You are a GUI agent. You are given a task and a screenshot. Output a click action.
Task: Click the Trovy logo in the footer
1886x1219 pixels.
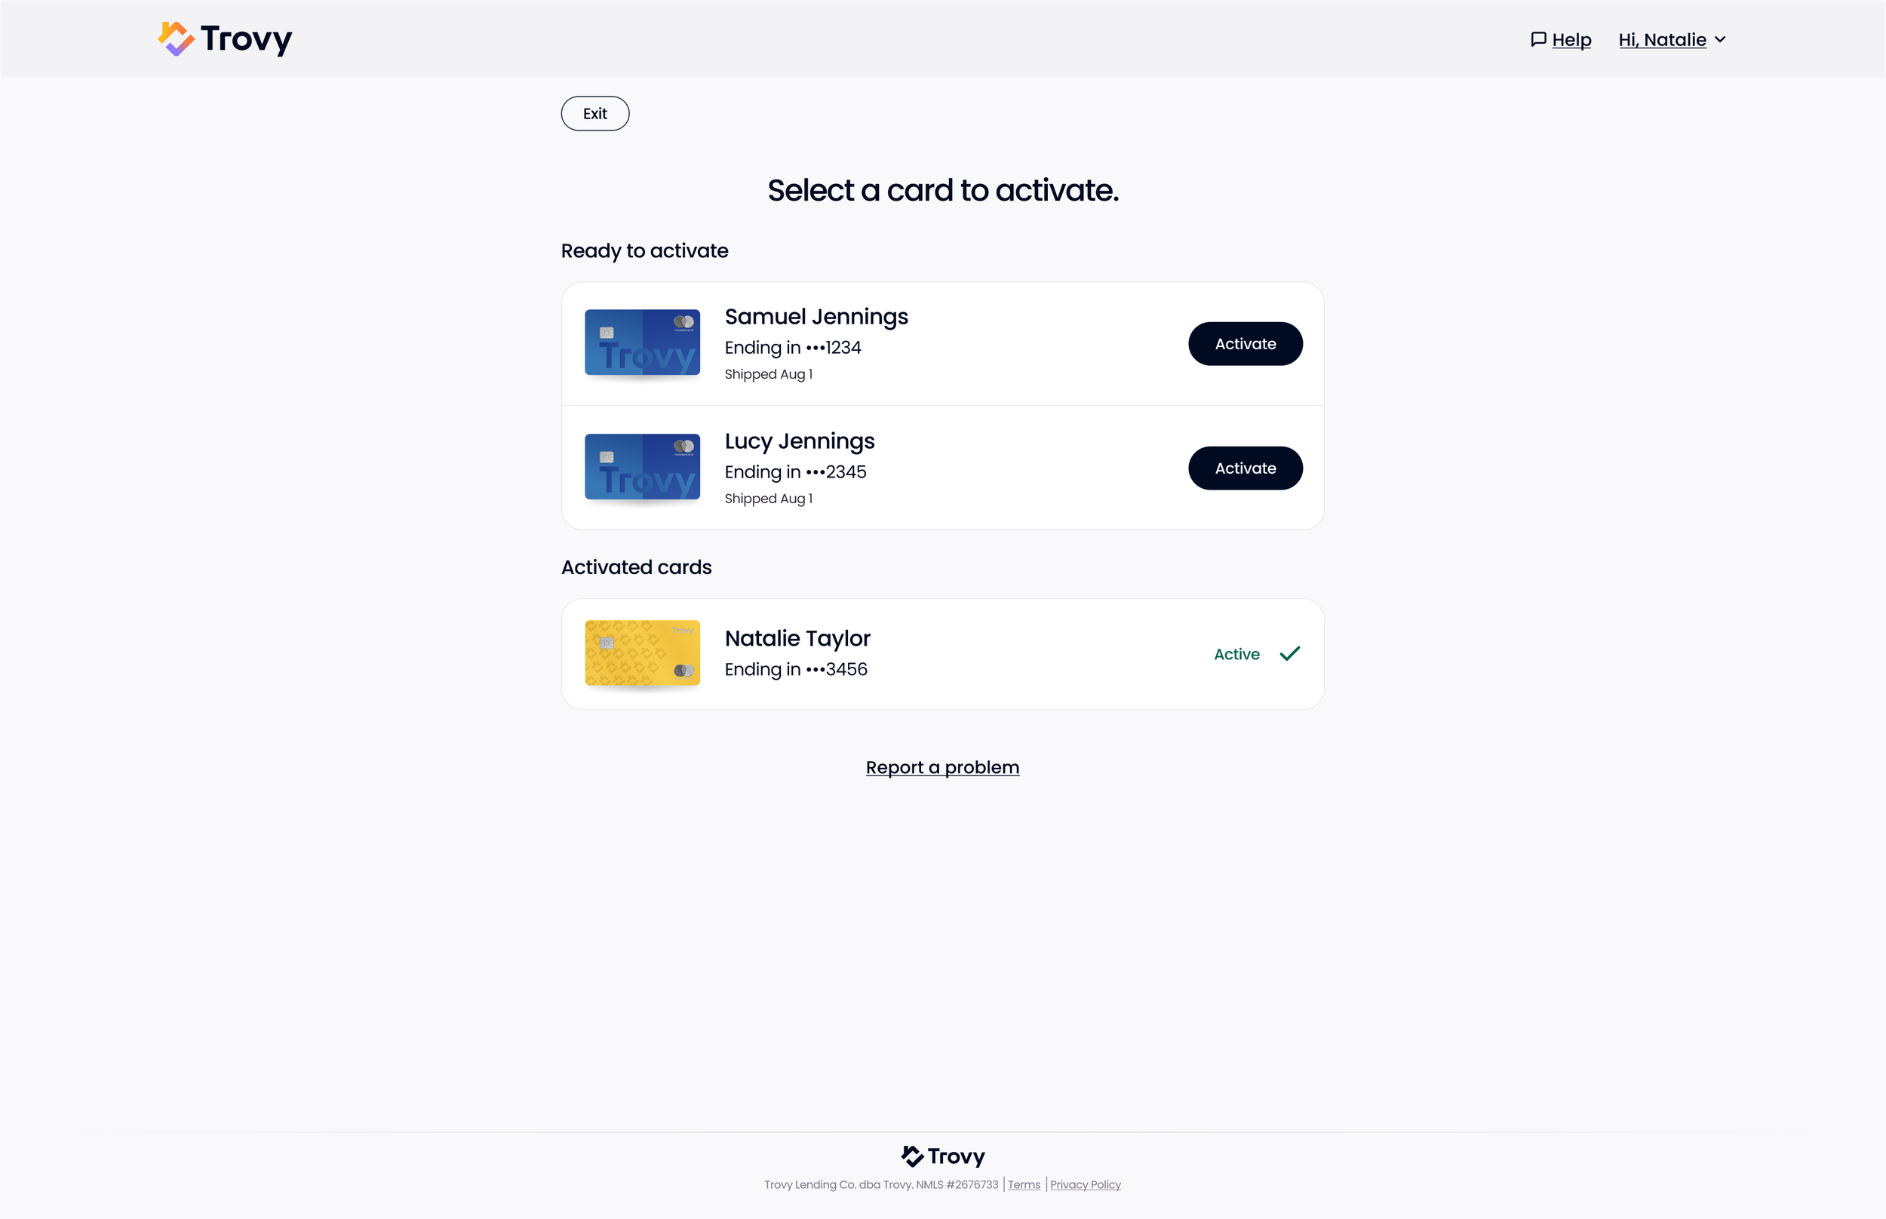click(x=942, y=1156)
